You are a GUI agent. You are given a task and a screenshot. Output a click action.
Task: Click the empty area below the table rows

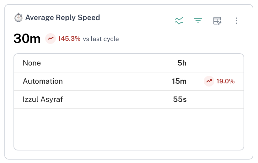pyautogui.click(x=129, y=129)
